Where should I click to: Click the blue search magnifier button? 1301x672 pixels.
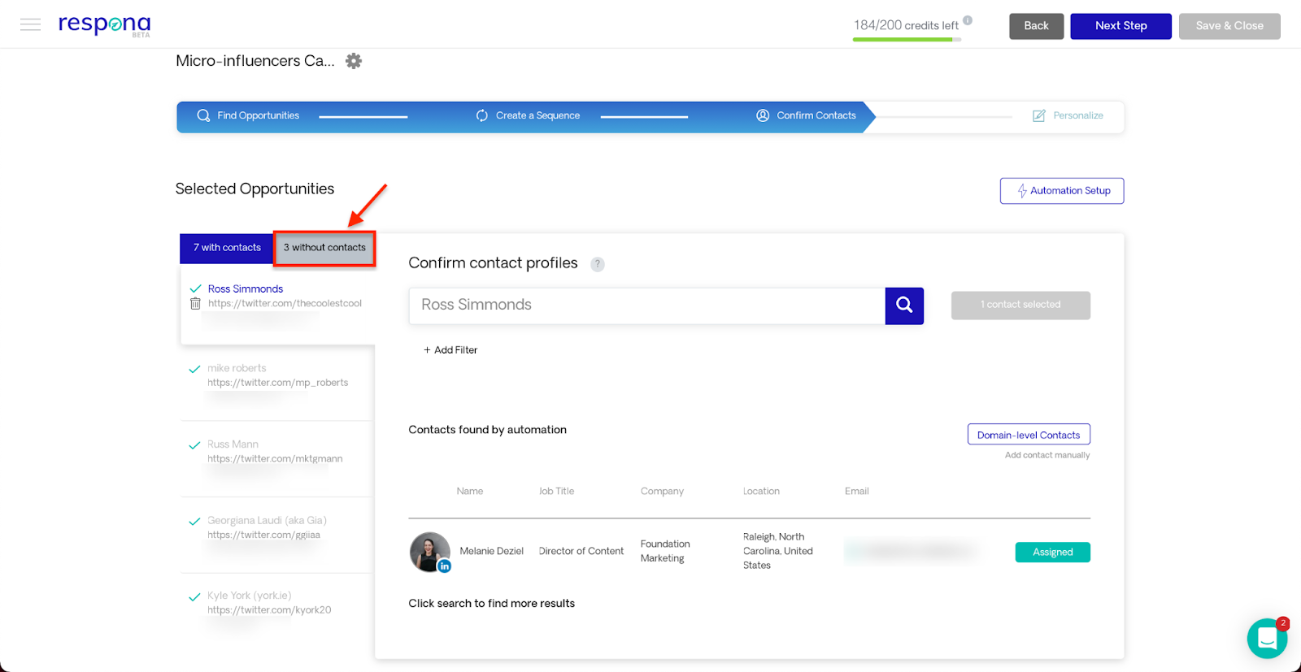904,306
